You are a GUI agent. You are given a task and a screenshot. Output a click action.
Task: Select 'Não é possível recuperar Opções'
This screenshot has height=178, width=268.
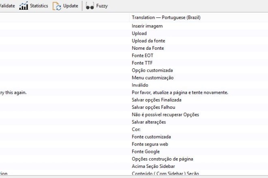coord(165,114)
